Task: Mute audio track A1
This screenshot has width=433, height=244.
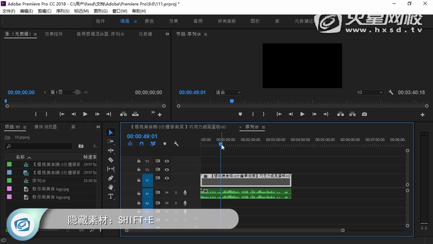Action: [x=166, y=193]
